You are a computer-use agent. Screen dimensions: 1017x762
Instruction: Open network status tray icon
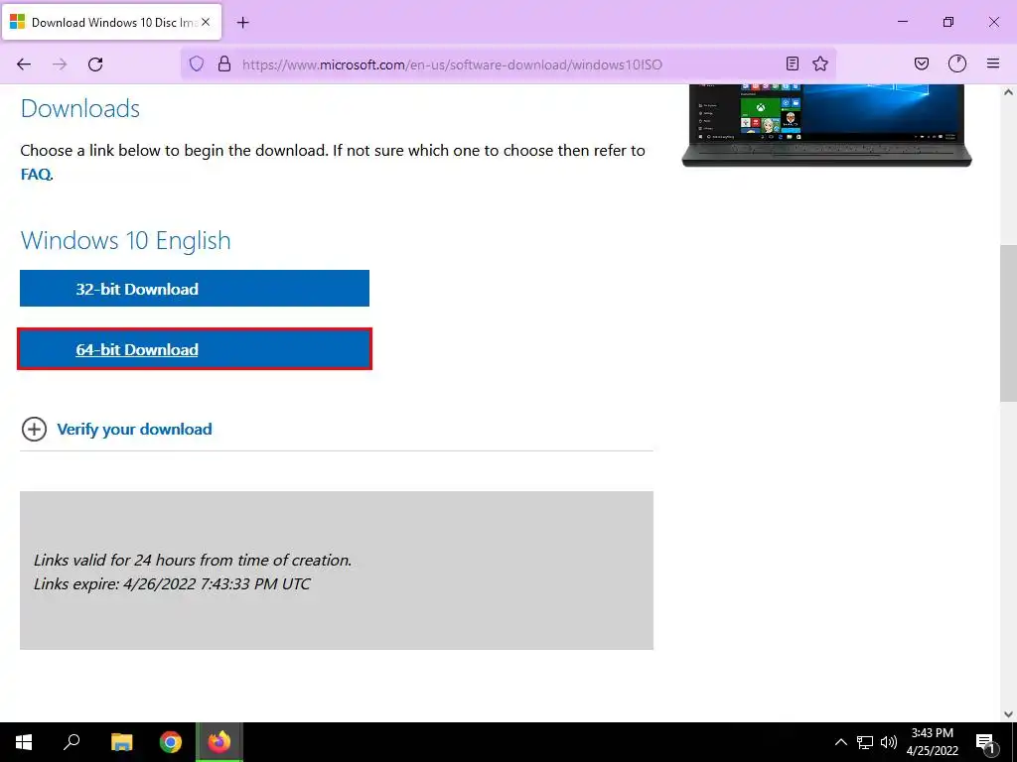(865, 742)
